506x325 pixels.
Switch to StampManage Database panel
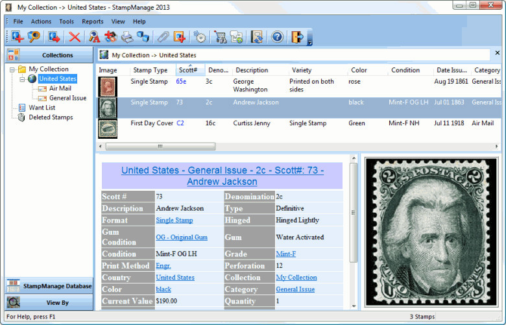click(x=49, y=286)
